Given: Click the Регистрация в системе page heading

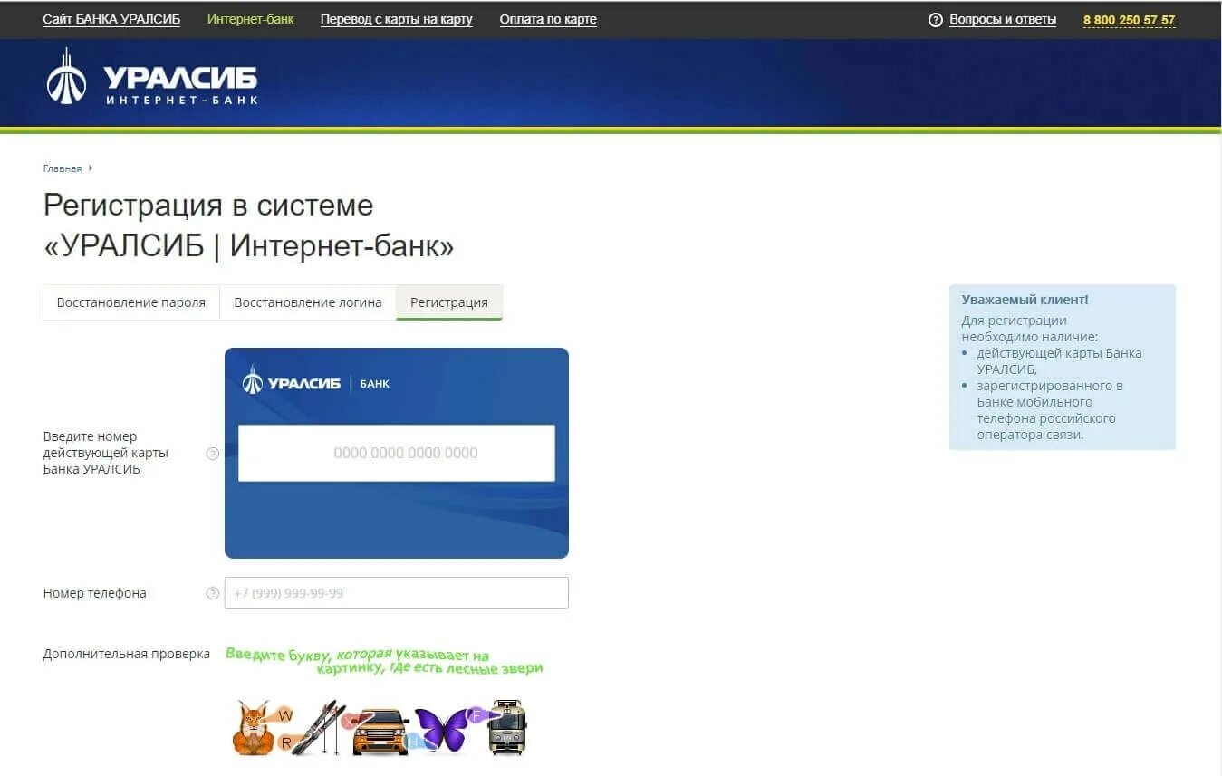Looking at the screenshot, I should (x=249, y=225).
